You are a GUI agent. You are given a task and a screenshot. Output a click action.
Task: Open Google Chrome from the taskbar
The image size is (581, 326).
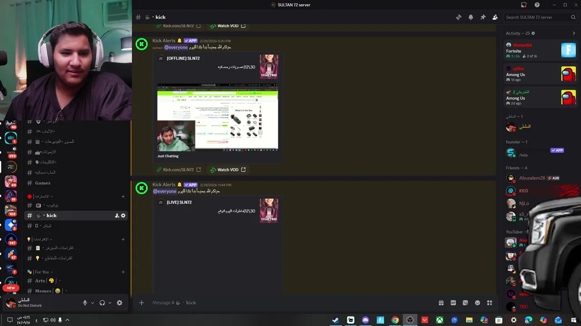click(395, 320)
